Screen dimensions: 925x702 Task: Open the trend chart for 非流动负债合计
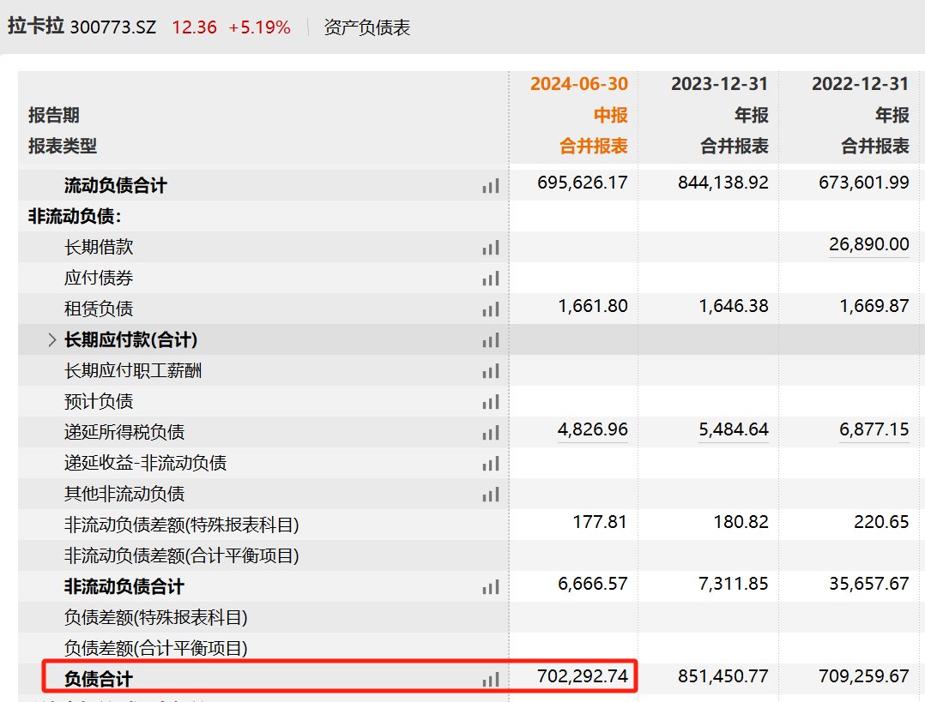(489, 587)
